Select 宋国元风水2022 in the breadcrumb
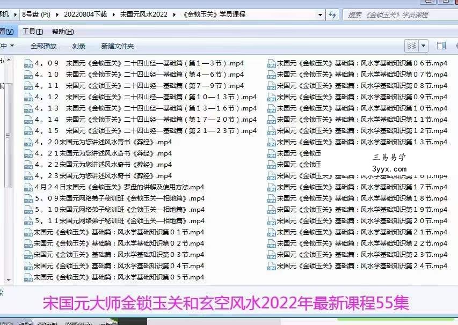 pyautogui.click(x=144, y=14)
